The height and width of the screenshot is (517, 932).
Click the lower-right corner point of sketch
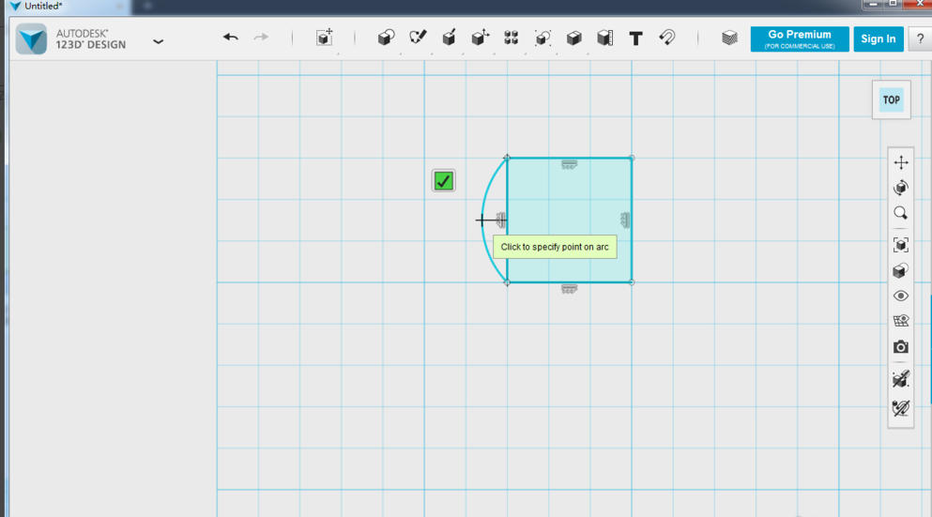[632, 282]
